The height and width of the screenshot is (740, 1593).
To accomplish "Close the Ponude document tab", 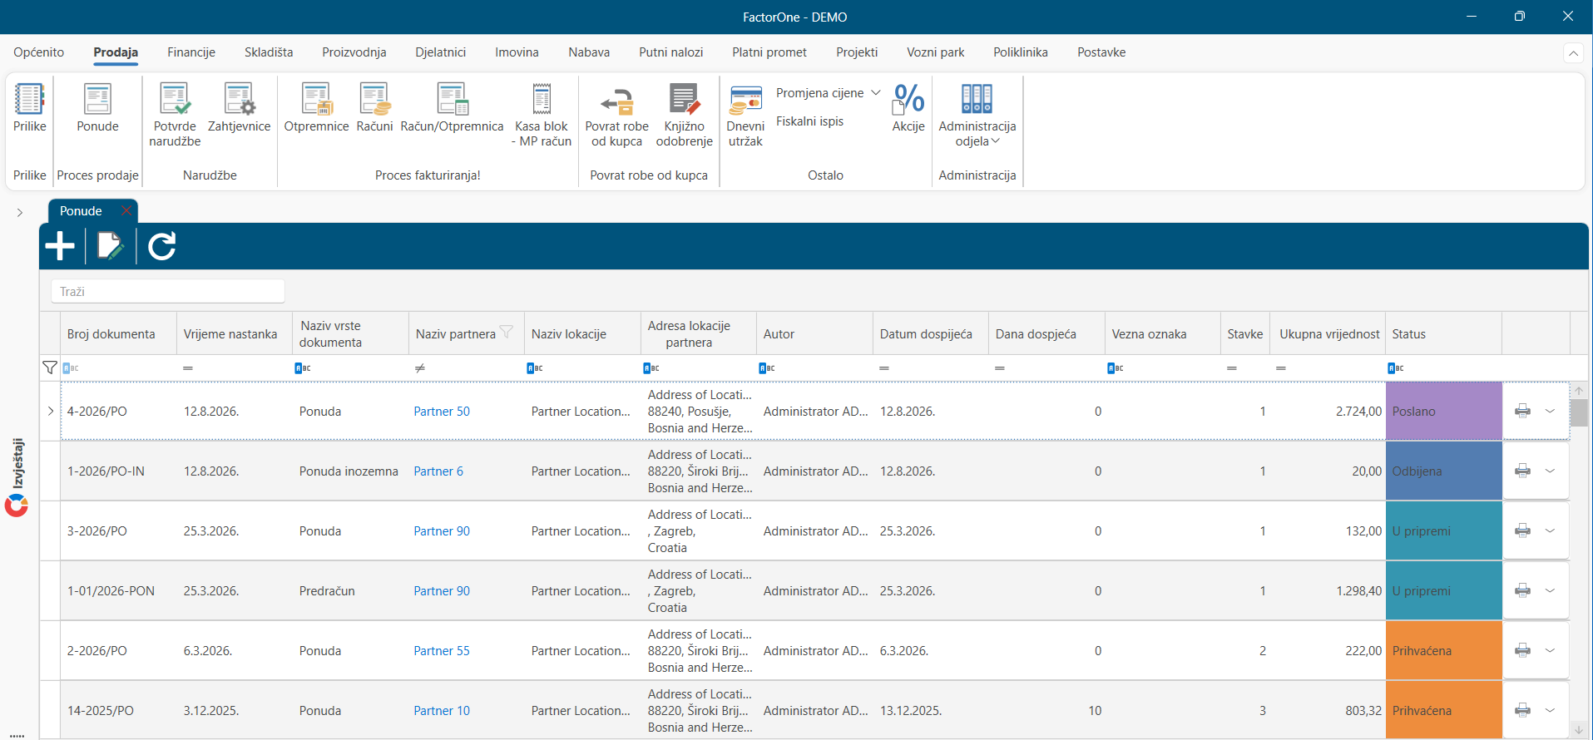I will [126, 210].
